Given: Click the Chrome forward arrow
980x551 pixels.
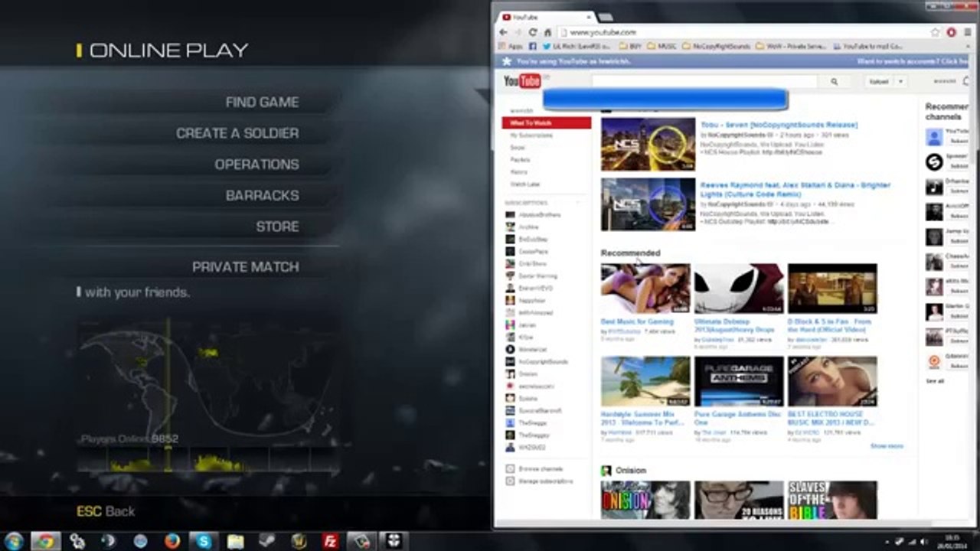Looking at the screenshot, I should 518,32.
